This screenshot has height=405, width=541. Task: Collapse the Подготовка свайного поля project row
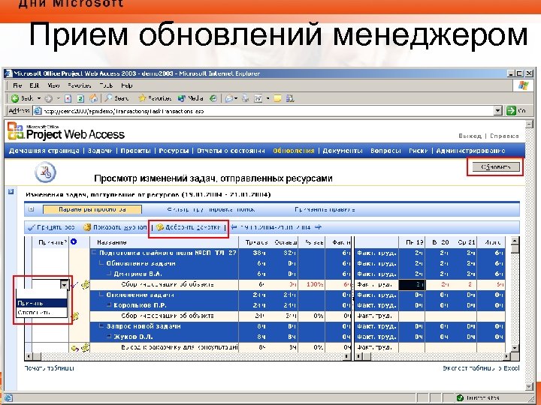(94, 253)
